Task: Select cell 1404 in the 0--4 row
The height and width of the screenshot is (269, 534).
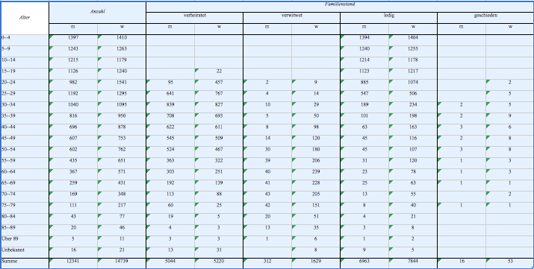Action: (x=413, y=40)
